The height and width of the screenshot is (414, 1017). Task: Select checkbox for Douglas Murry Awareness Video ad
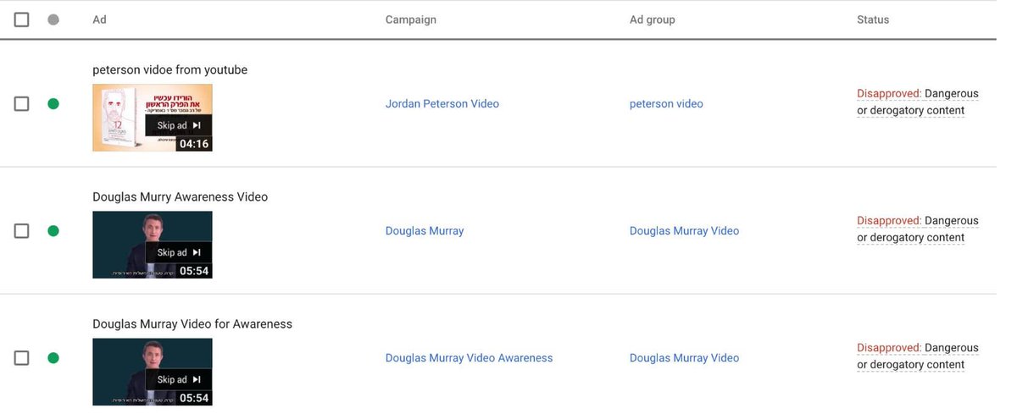(22, 231)
